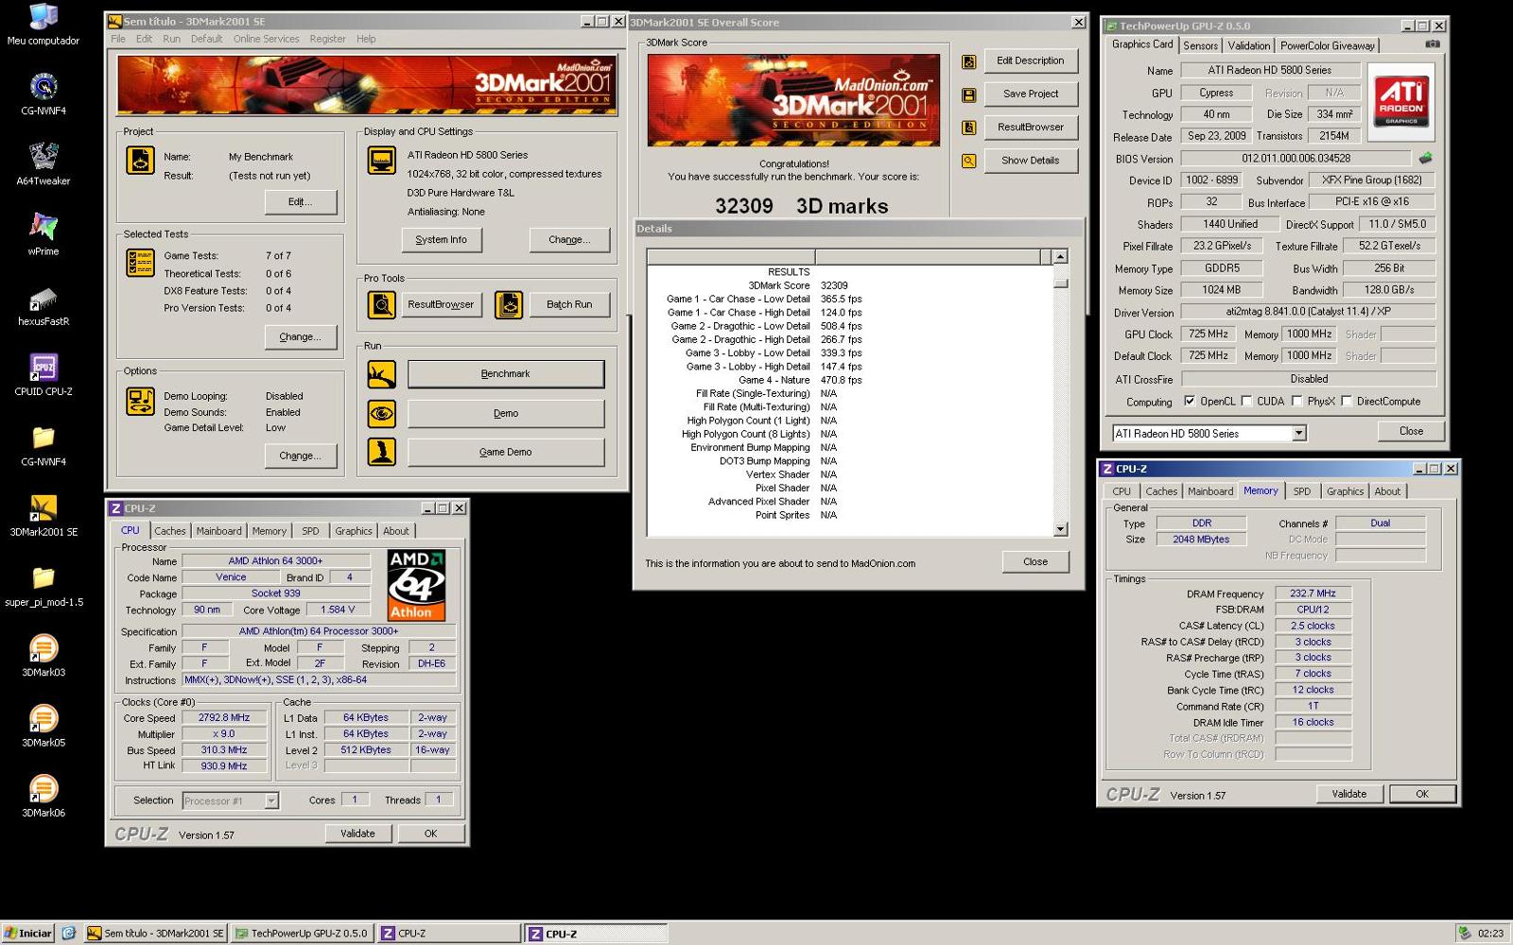Open the Online Services menu
The width and height of the screenshot is (1513, 945).
(x=266, y=39)
